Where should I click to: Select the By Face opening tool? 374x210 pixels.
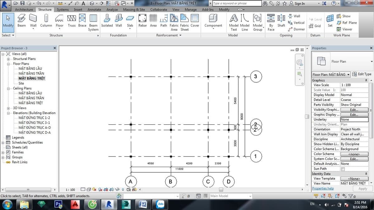click(x=271, y=23)
